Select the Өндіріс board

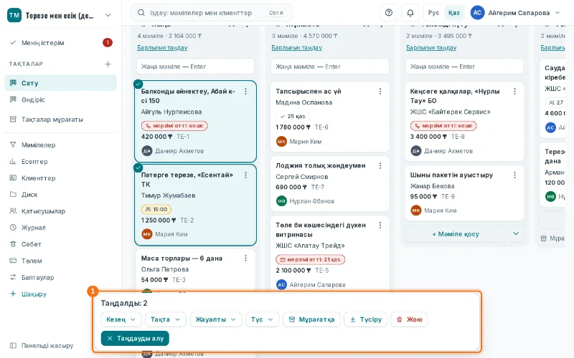pos(61,100)
